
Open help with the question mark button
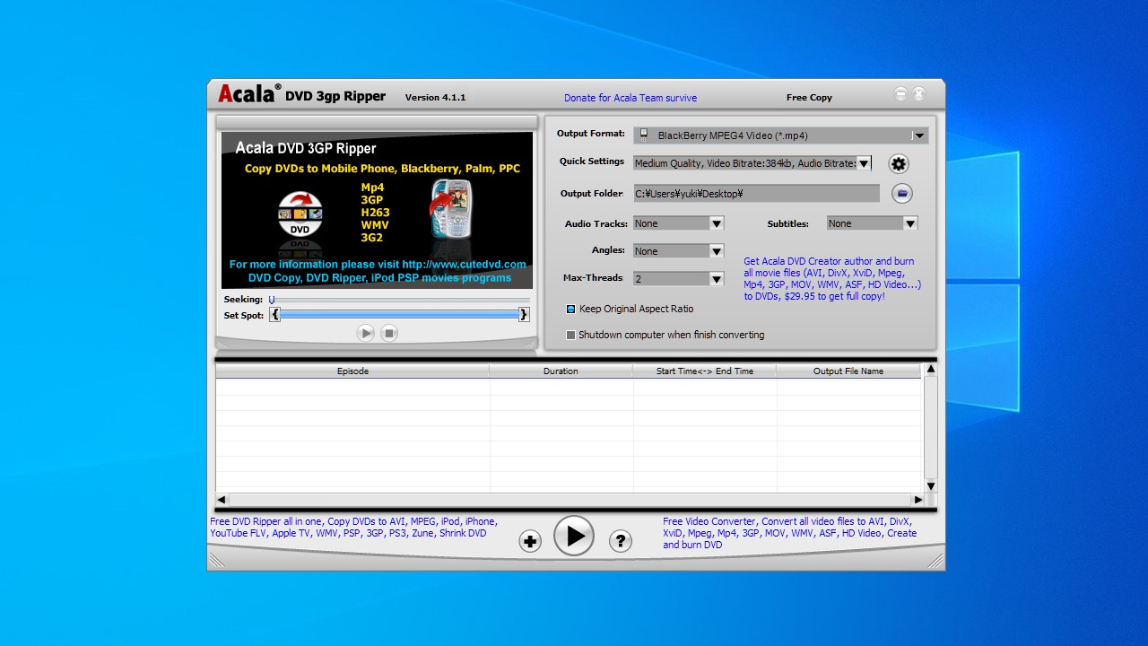click(x=620, y=541)
